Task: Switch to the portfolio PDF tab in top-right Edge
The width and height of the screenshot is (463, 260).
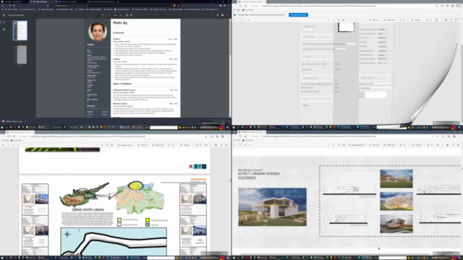Action: pyautogui.click(x=252, y=1)
